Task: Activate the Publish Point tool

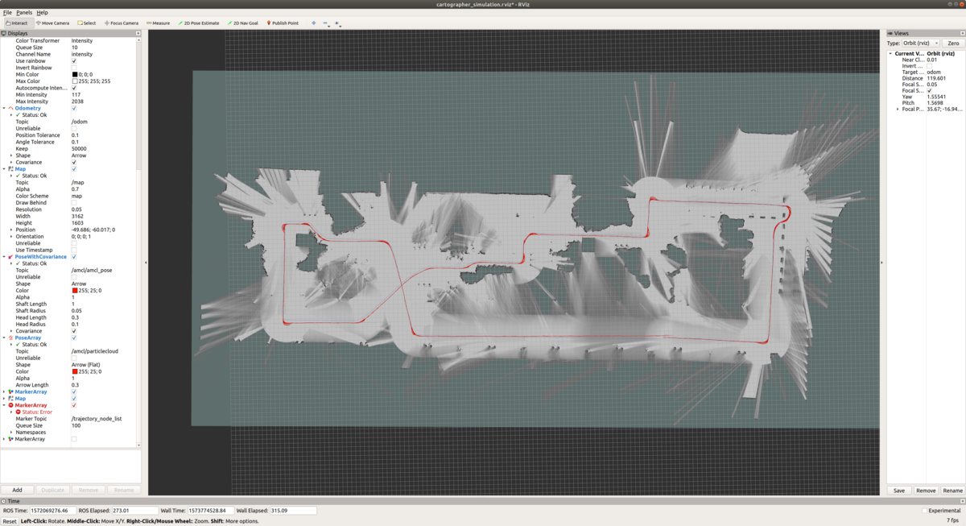Action: click(x=283, y=23)
